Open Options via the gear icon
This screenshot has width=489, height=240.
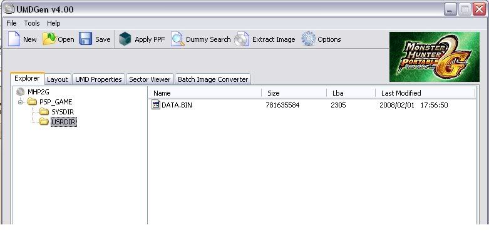(309, 39)
